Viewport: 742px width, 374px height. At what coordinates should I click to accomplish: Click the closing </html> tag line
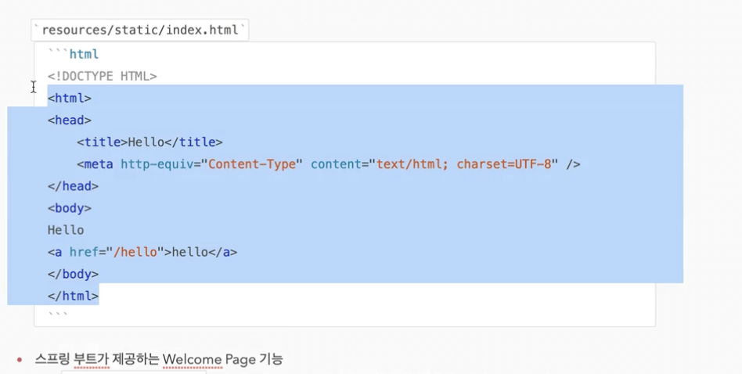(x=73, y=296)
